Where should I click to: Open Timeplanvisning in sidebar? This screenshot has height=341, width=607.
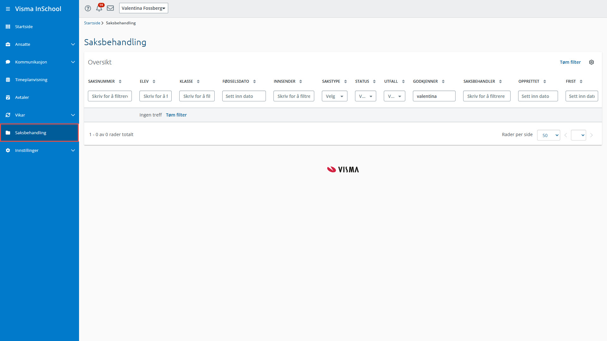(x=31, y=80)
